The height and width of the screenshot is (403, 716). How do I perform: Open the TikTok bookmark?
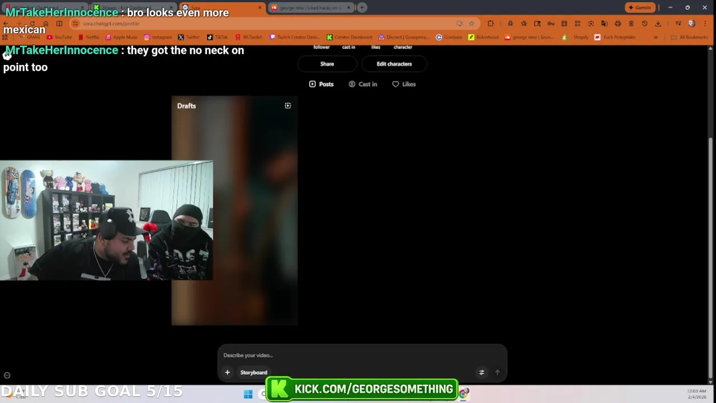tap(218, 38)
